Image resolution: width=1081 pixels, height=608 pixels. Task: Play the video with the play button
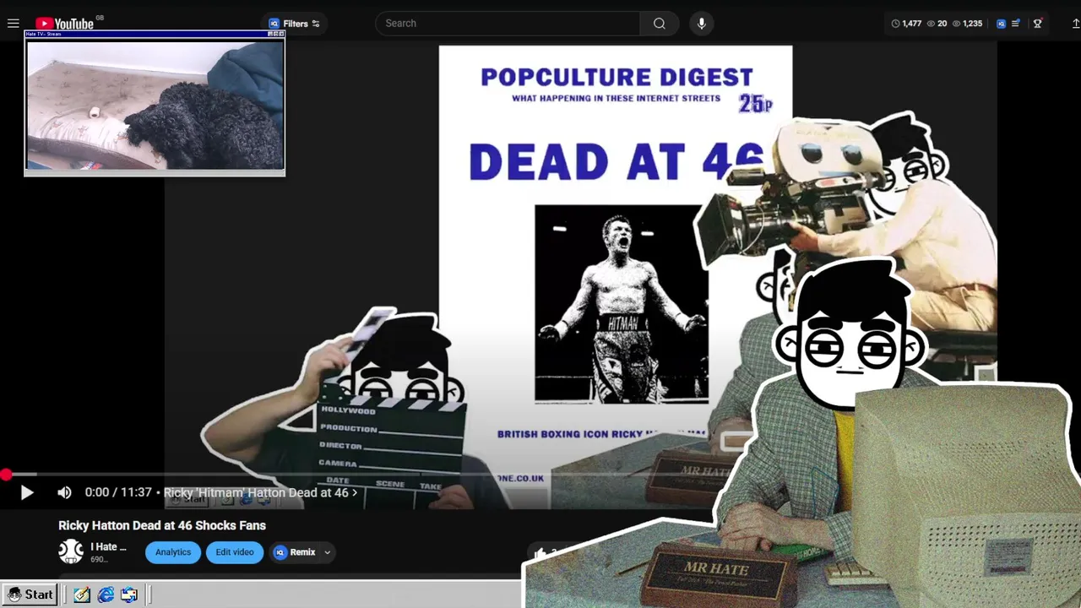[26, 492]
